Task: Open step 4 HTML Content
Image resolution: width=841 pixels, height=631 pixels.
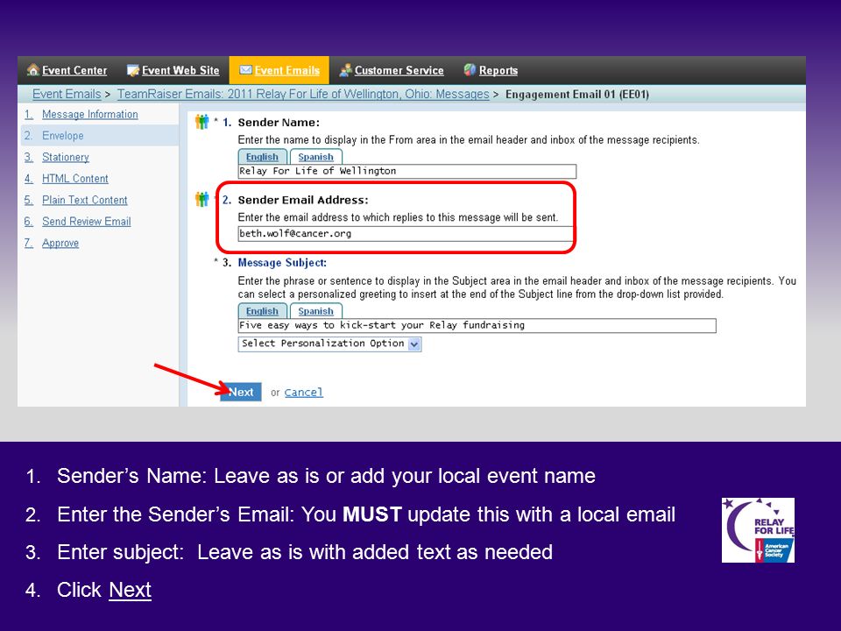Action: click(75, 179)
